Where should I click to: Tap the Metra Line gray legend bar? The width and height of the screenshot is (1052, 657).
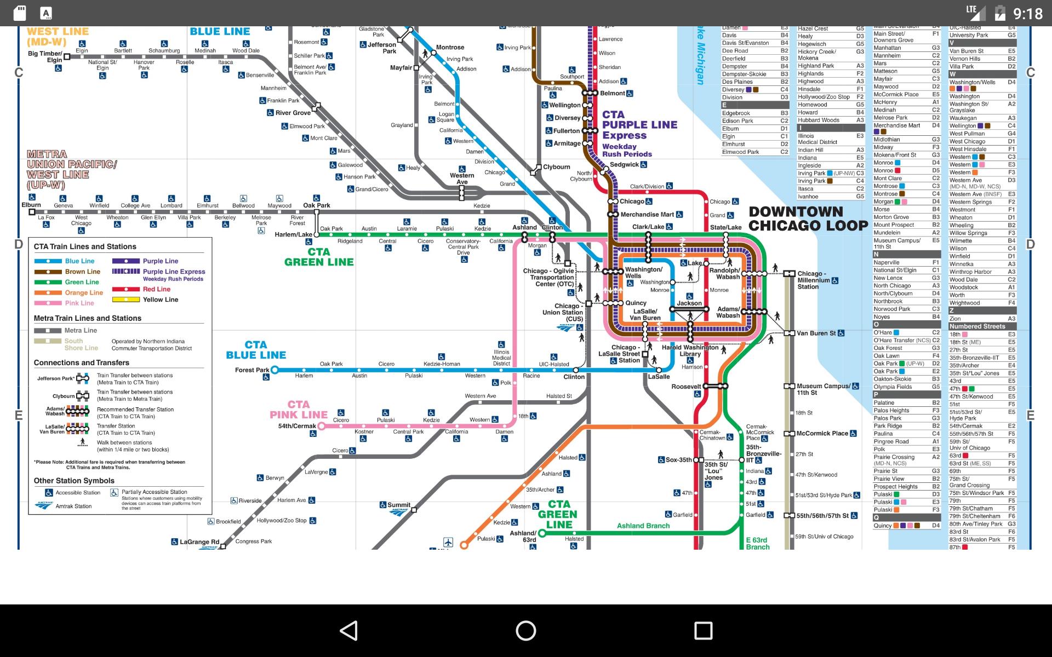tap(48, 331)
